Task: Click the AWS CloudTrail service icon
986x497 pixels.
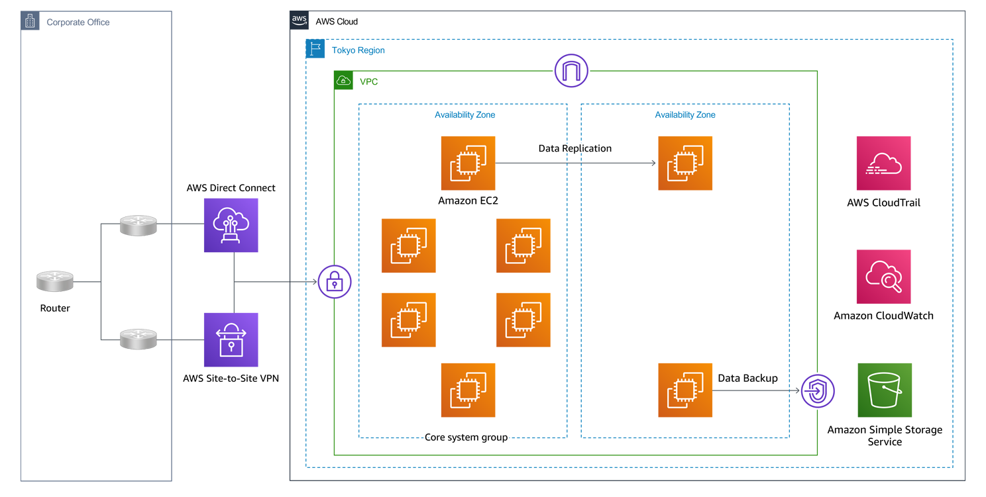Action: click(884, 163)
